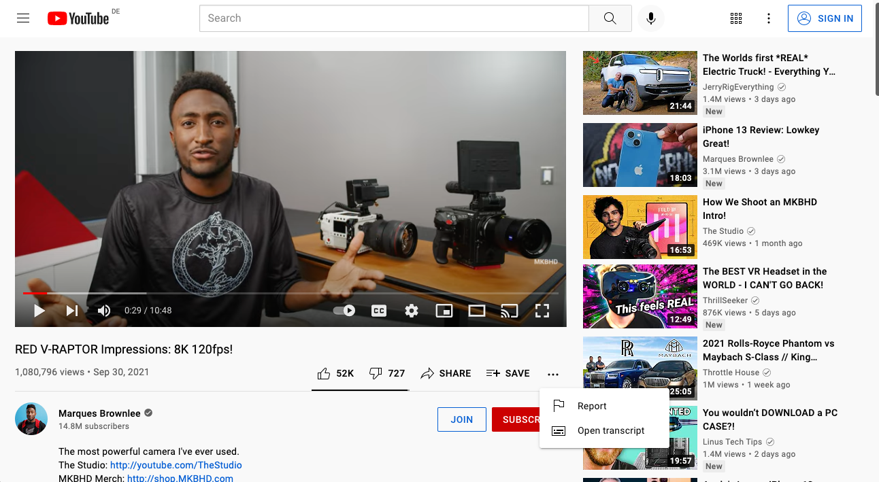Join the Marques Brownlee channel
Screen dimensions: 879x482
point(462,419)
